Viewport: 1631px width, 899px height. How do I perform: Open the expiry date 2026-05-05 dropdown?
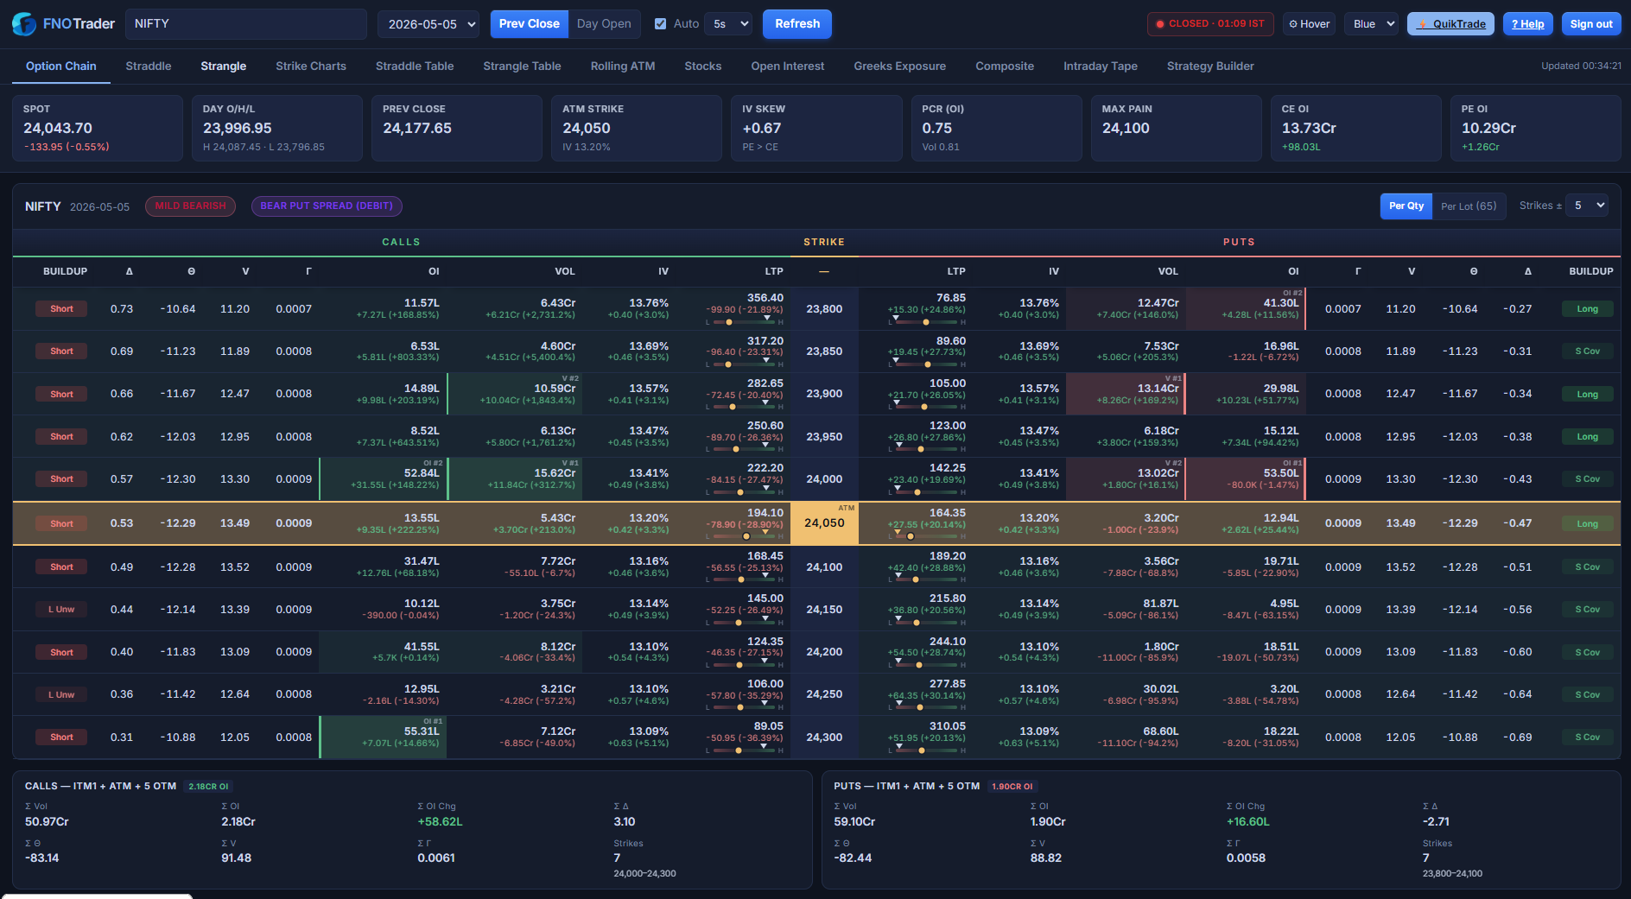click(428, 24)
